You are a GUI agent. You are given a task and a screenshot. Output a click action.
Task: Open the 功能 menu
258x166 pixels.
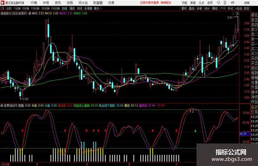(185, 3)
